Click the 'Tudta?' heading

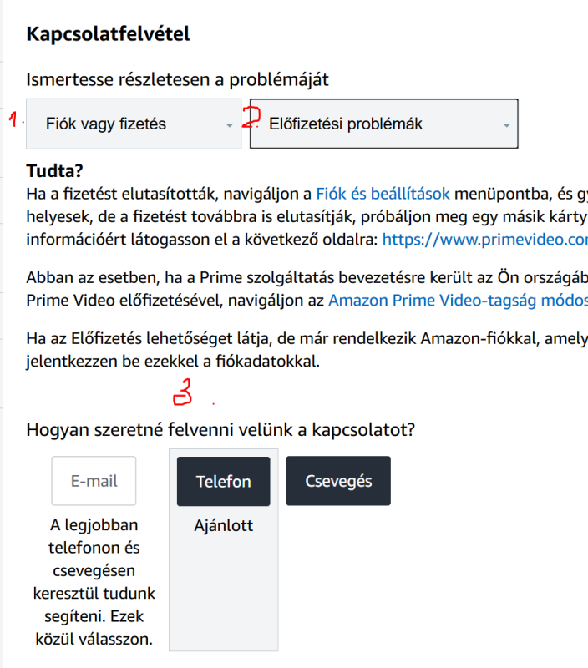(x=55, y=172)
